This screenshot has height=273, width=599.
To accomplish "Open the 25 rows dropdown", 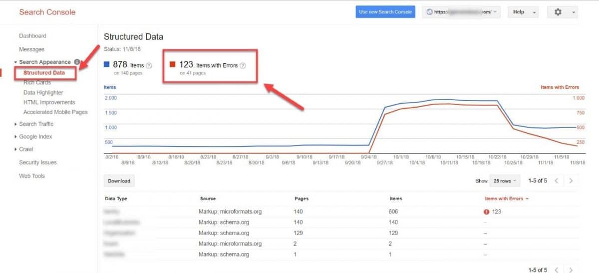I will pyautogui.click(x=505, y=181).
